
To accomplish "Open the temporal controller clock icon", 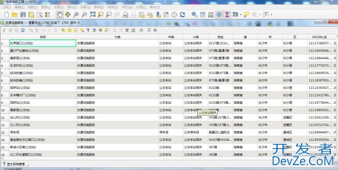I will (x=174, y=14).
